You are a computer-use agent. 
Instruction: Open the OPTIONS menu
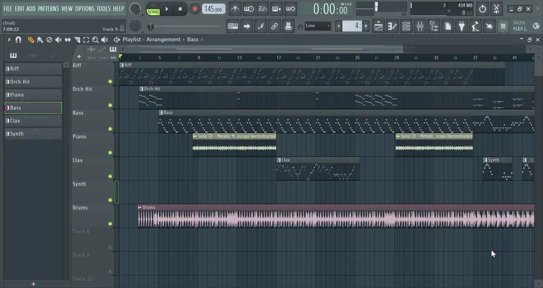tap(85, 8)
